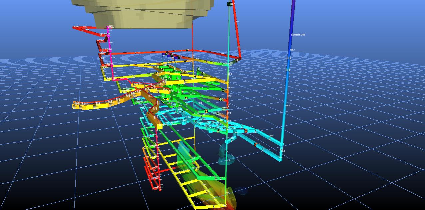Viewport: 425px width, 210px height.
Task: Click the thin orange line below the block model
Action: [x=193, y=40]
